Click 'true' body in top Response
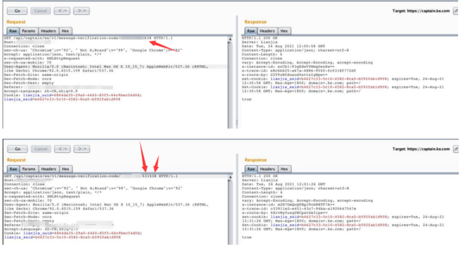This screenshot has width=472, height=253. pyautogui.click(x=246, y=99)
